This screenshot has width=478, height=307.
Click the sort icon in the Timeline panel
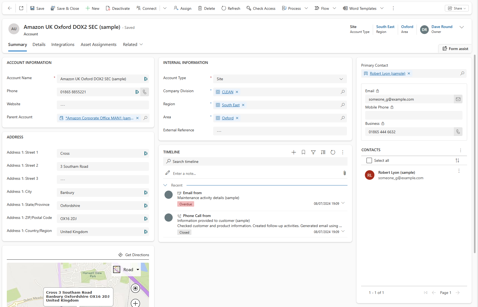[323, 152]
